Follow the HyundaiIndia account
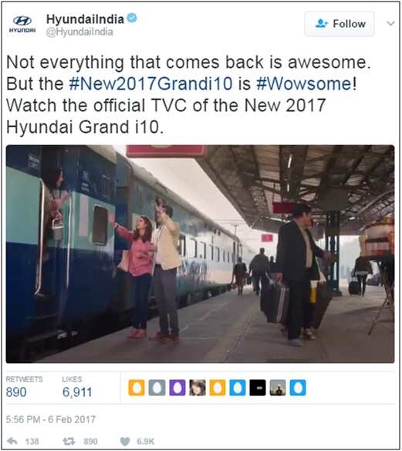The height and width of the screenshot is (451, 402). pos(340,24)
